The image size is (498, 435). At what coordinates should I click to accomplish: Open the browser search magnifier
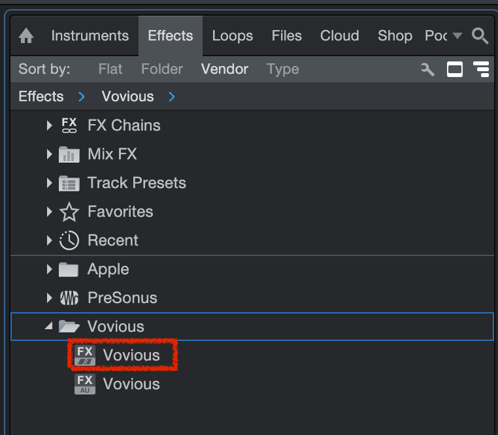(480, 37)
